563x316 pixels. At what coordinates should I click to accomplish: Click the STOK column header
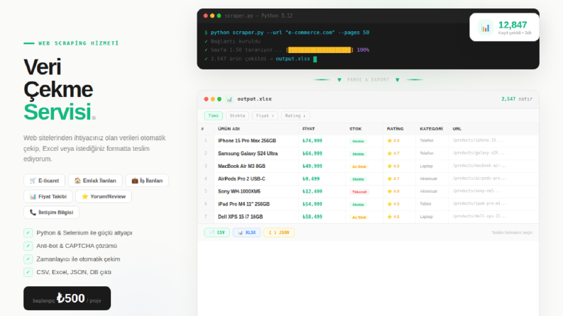click(x=356, y=129)
